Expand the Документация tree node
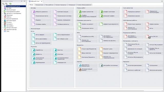Viewport: 164px width, 92px height. (3, 20)
